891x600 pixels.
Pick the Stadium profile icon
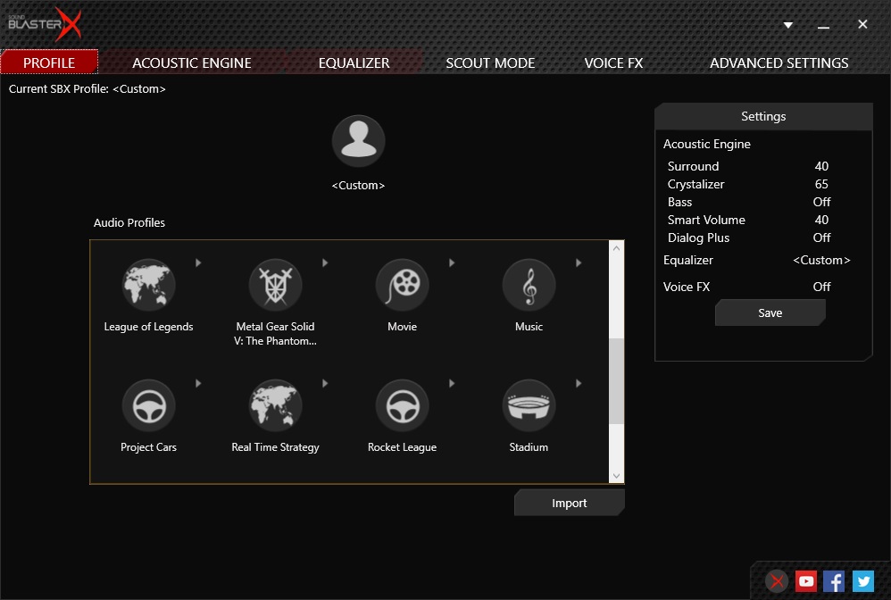[x=529, y=405]
